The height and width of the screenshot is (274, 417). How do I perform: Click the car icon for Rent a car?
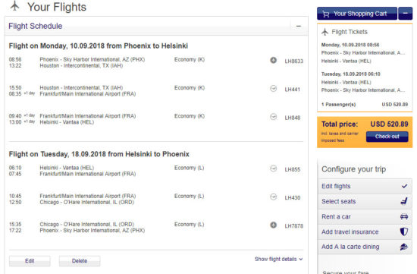click(x=404, y=216)
